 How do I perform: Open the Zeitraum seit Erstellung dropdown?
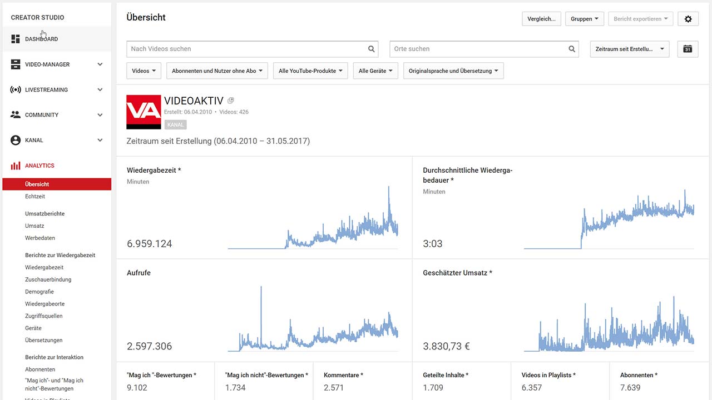[x=630, y=49]
